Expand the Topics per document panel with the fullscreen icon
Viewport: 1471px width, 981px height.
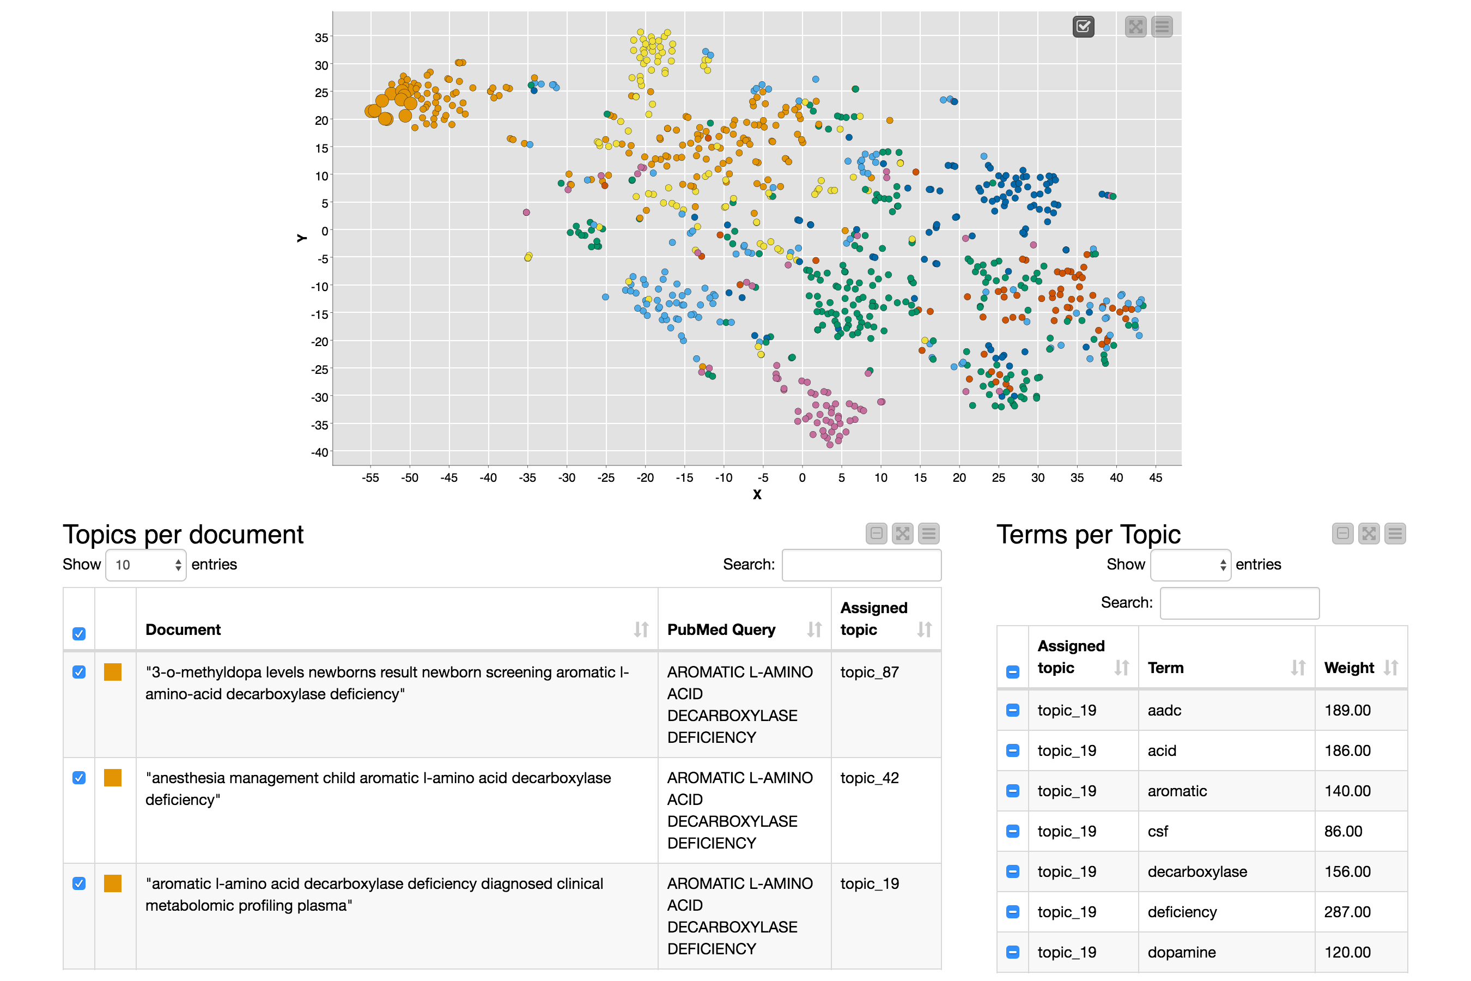[903, 533]
